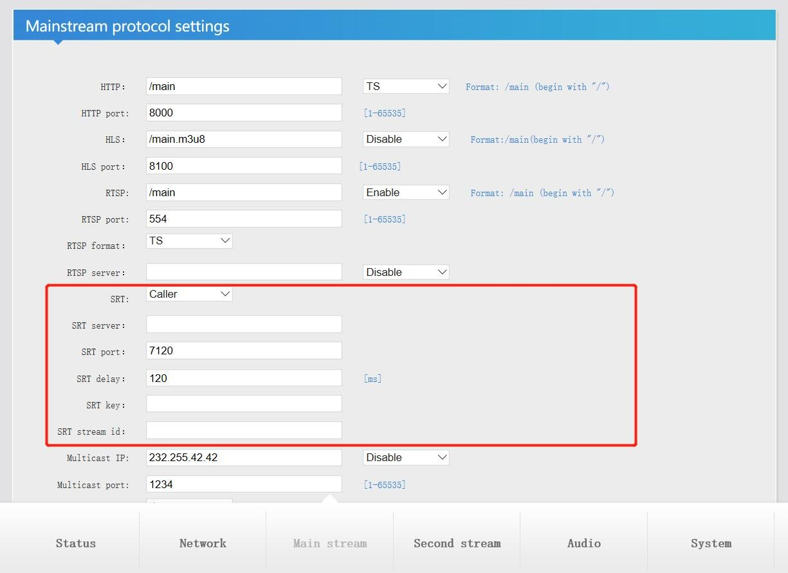Image resolution: width=788 pixels, height=573 pixels.
Task: Switch to the Status tab
Action: (76, 543)
